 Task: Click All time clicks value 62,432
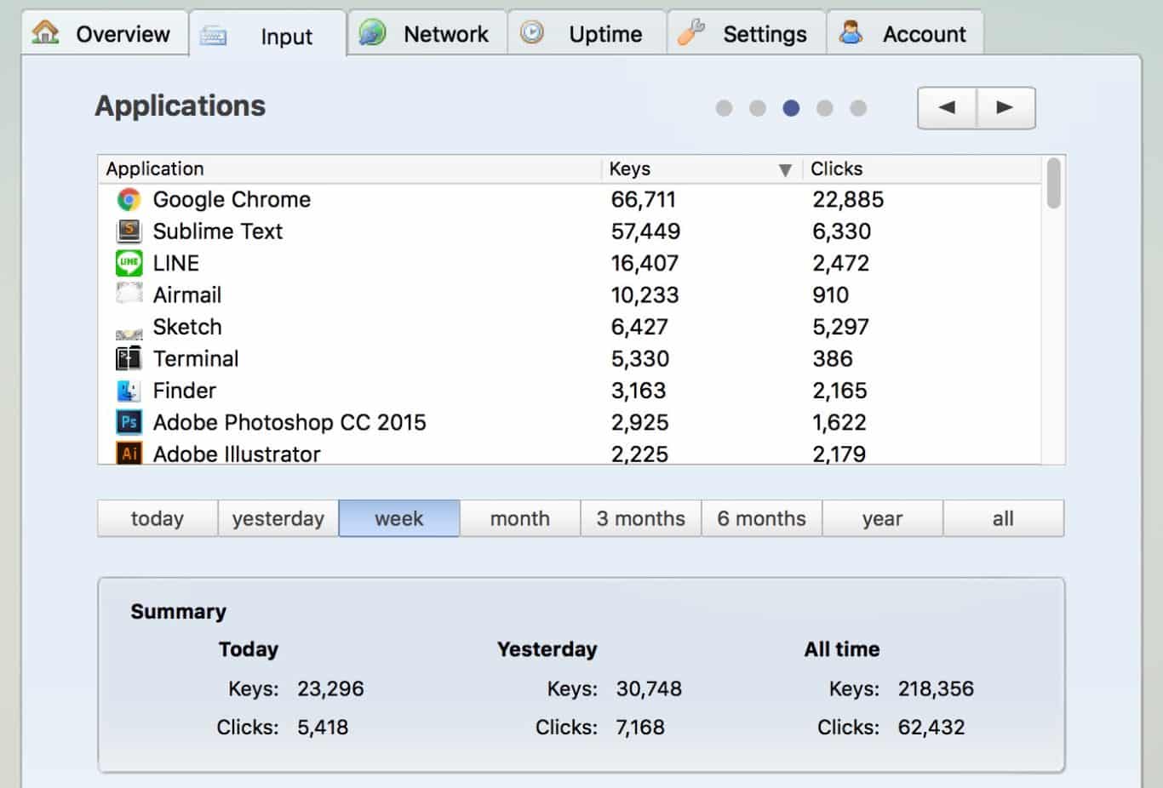click(931, 727)
